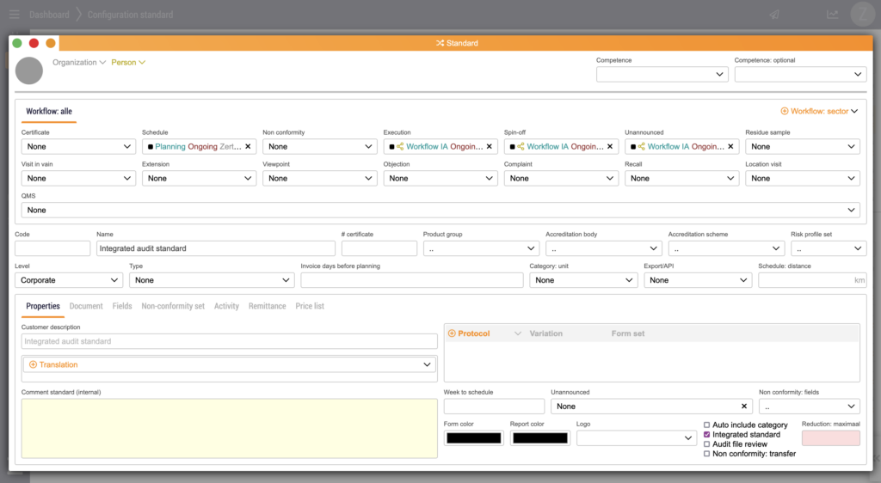Switch to the Non-conformity set tab
Screen dimensions: 881x483
coord(173,306)
